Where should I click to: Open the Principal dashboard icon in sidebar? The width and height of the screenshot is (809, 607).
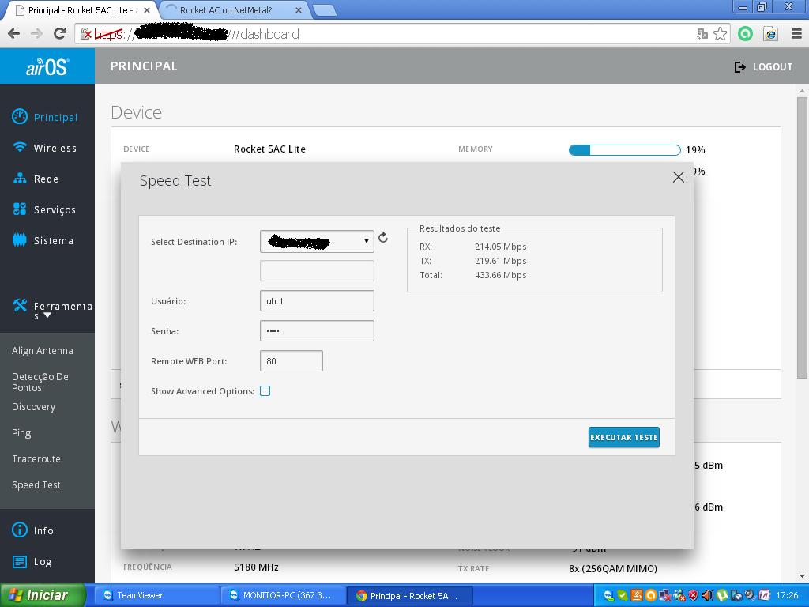[x=20, y=117]
